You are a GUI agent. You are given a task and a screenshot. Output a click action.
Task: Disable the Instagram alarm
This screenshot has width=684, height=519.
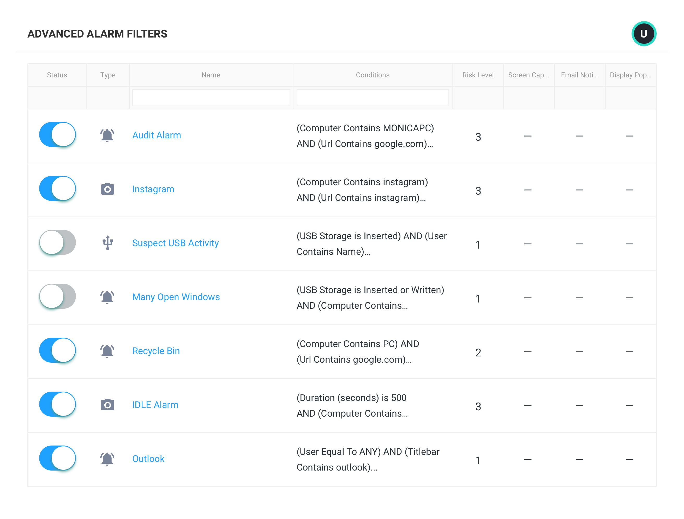57,188
